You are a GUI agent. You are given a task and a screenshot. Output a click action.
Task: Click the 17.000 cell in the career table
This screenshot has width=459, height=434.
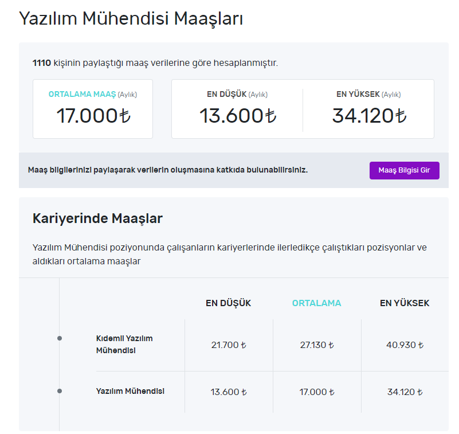(x=316, y=392)
